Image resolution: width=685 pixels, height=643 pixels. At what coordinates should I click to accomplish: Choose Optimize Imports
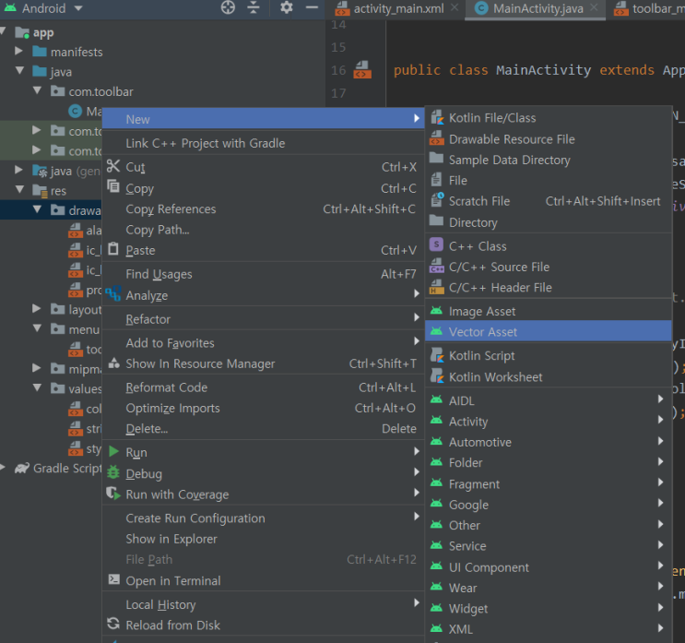pos(263,408)
